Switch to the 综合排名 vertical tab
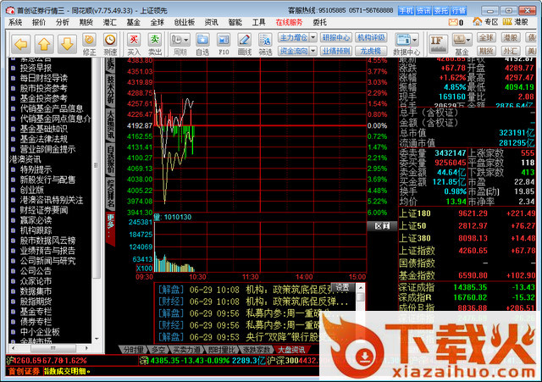 click(110, 194)
